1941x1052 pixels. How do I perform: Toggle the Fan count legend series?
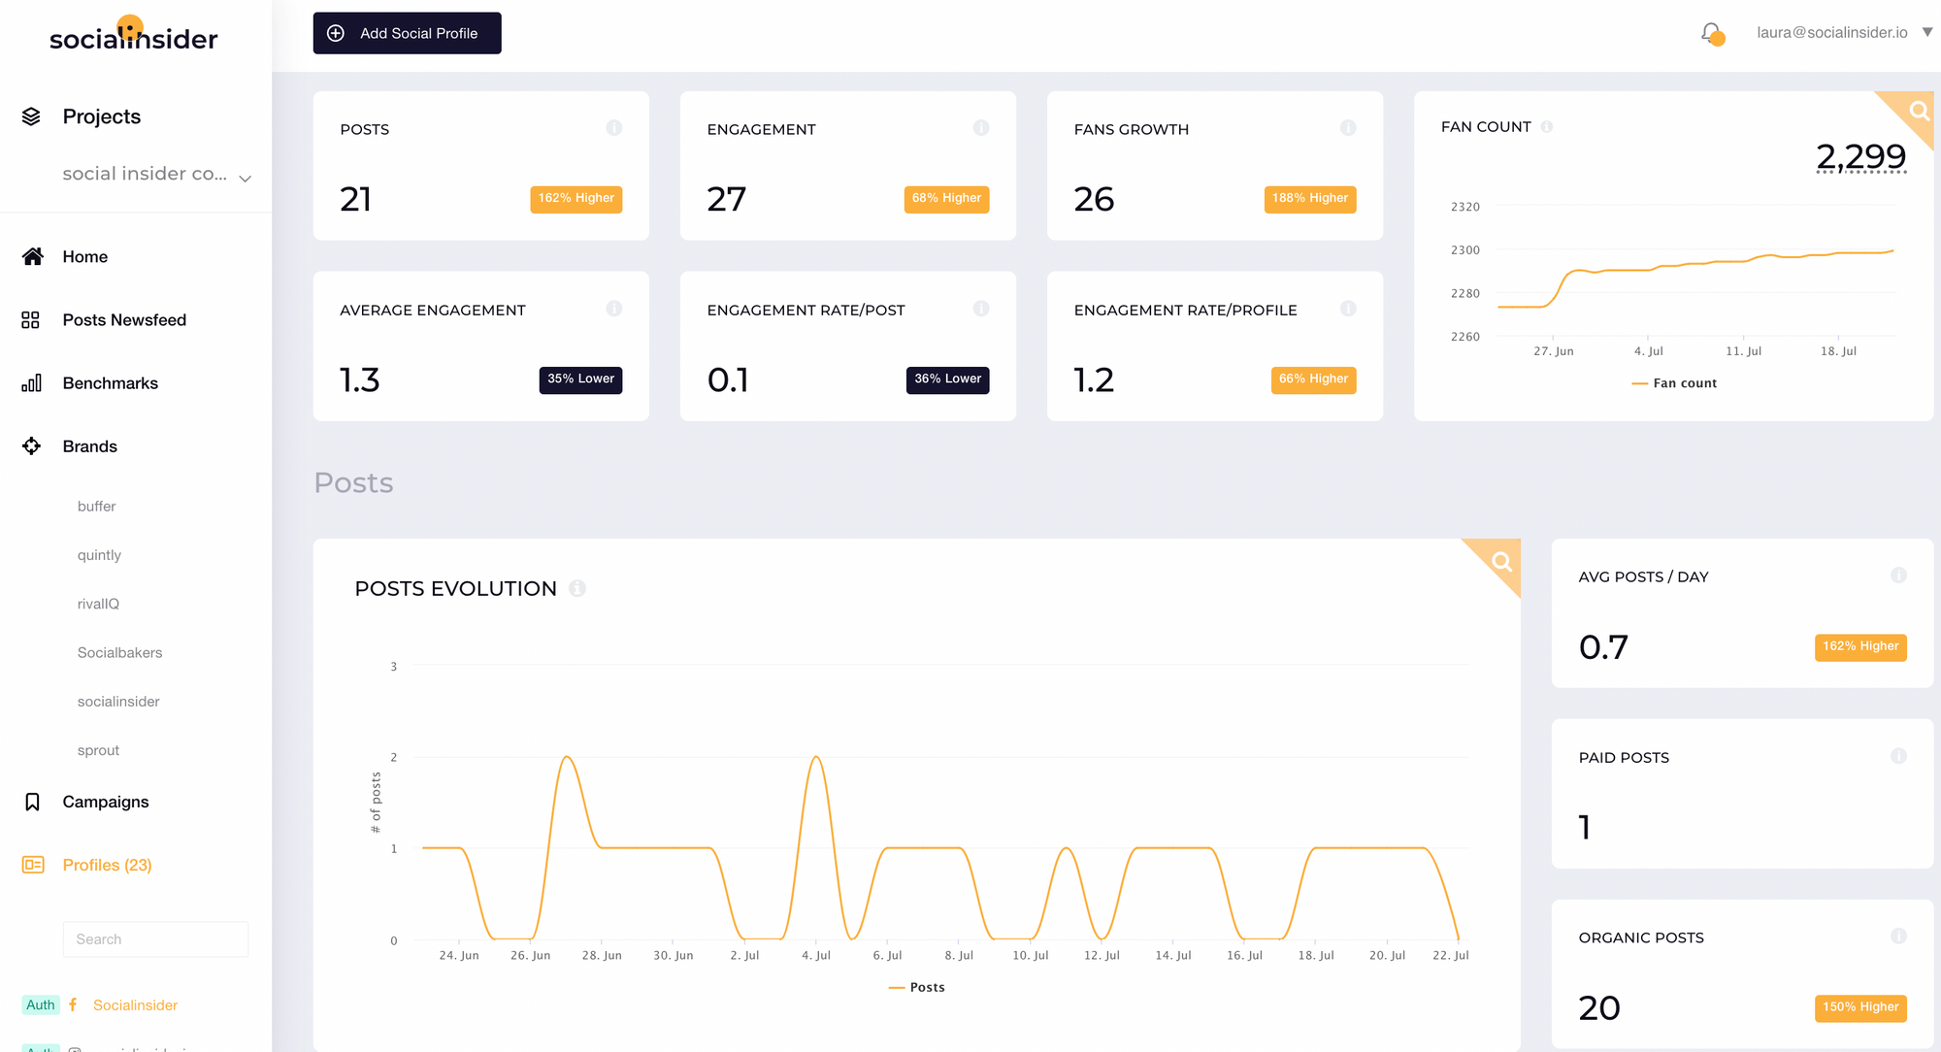click(x=1674, y=383)
